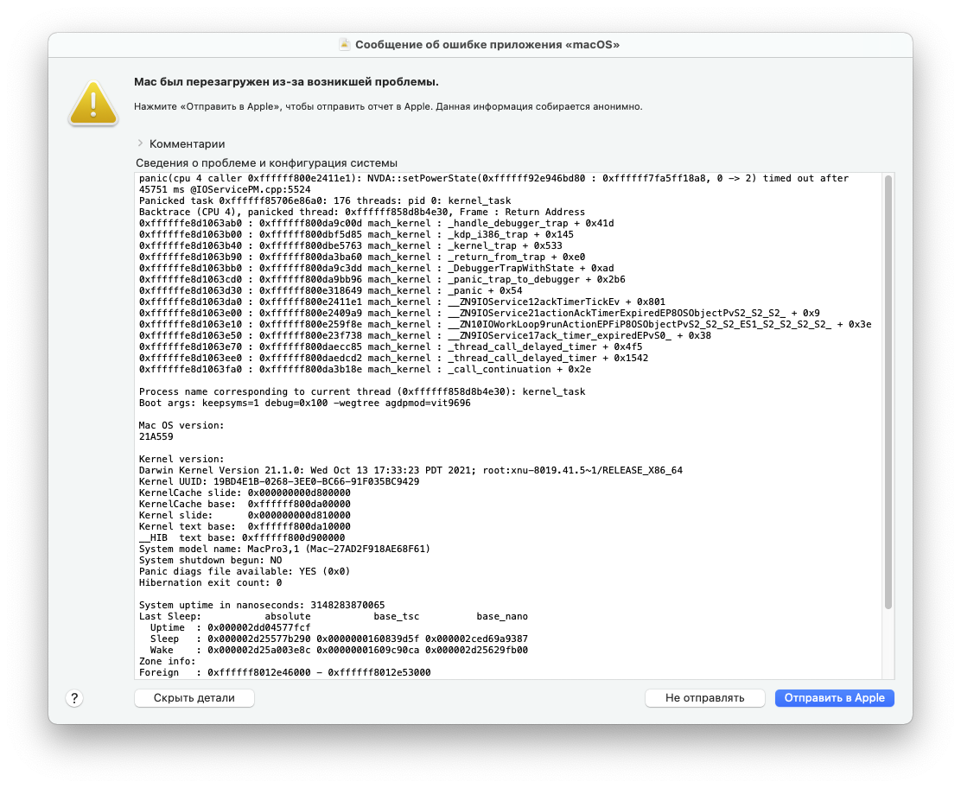Click the Boot args line
This screenshot has height=788, width=961.
304,403
